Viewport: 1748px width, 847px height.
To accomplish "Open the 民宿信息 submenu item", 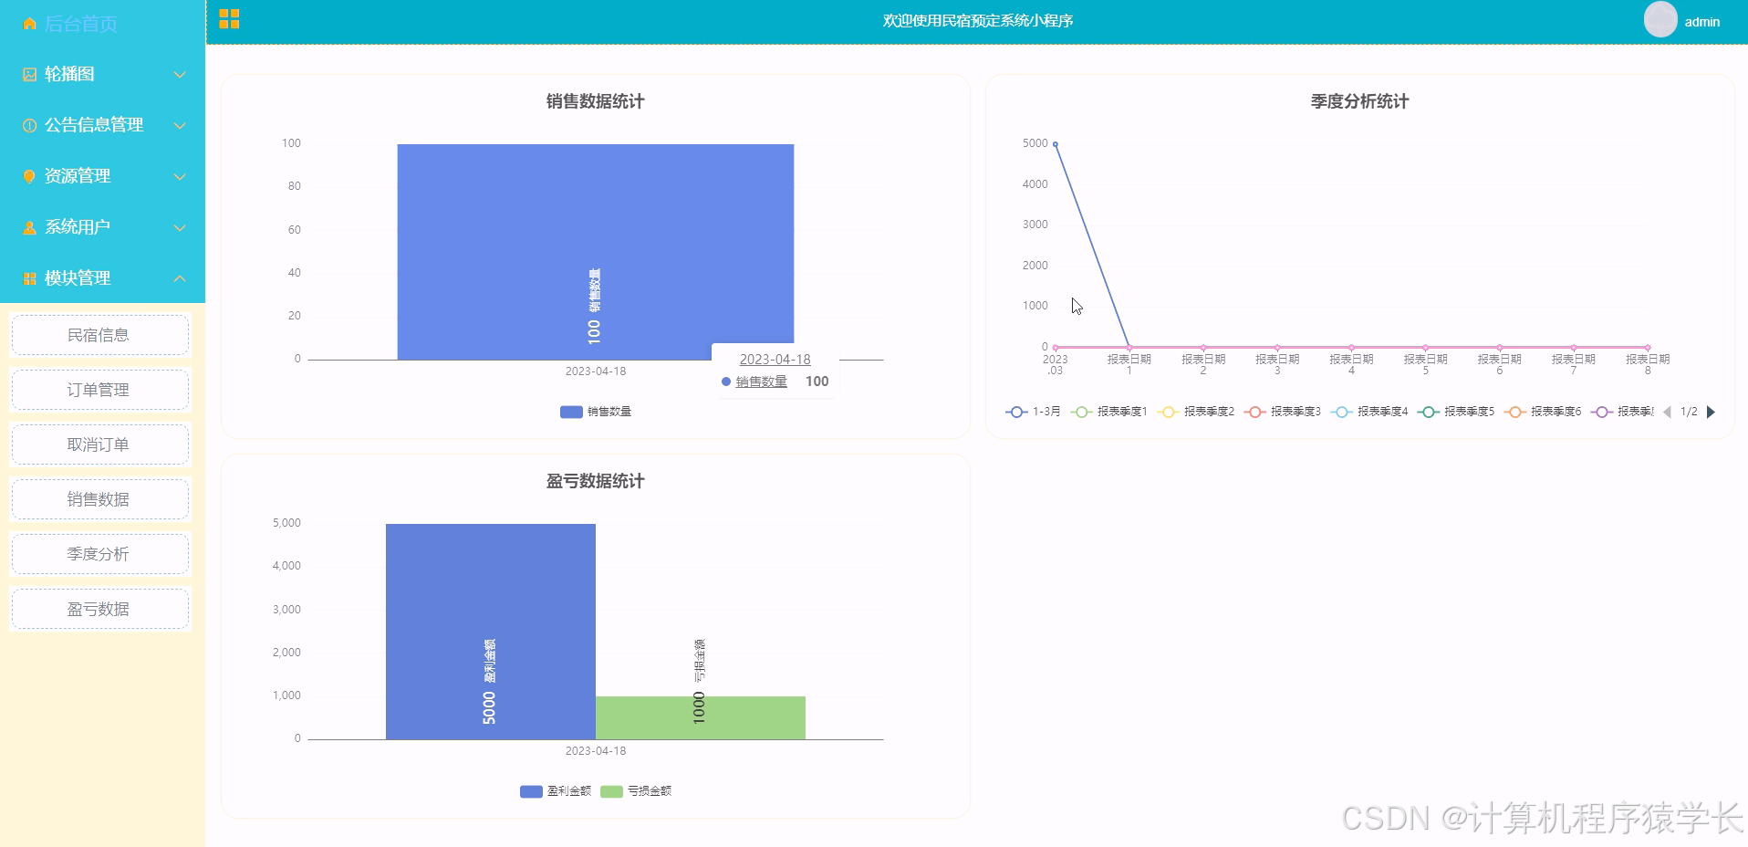I will tap(99, 335).
